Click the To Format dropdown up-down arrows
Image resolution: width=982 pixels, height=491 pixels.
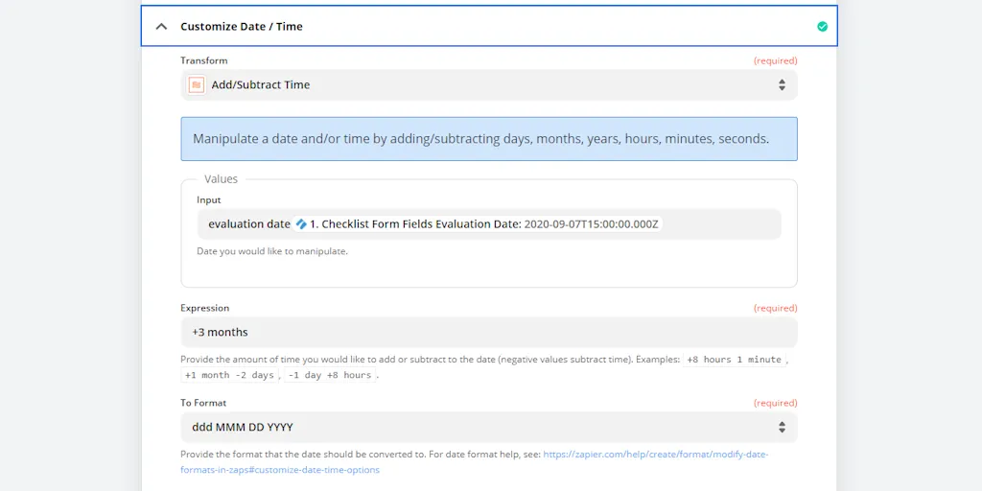782,427
